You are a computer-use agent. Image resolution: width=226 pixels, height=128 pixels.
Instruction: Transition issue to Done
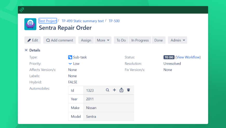[x=158, y=40]
